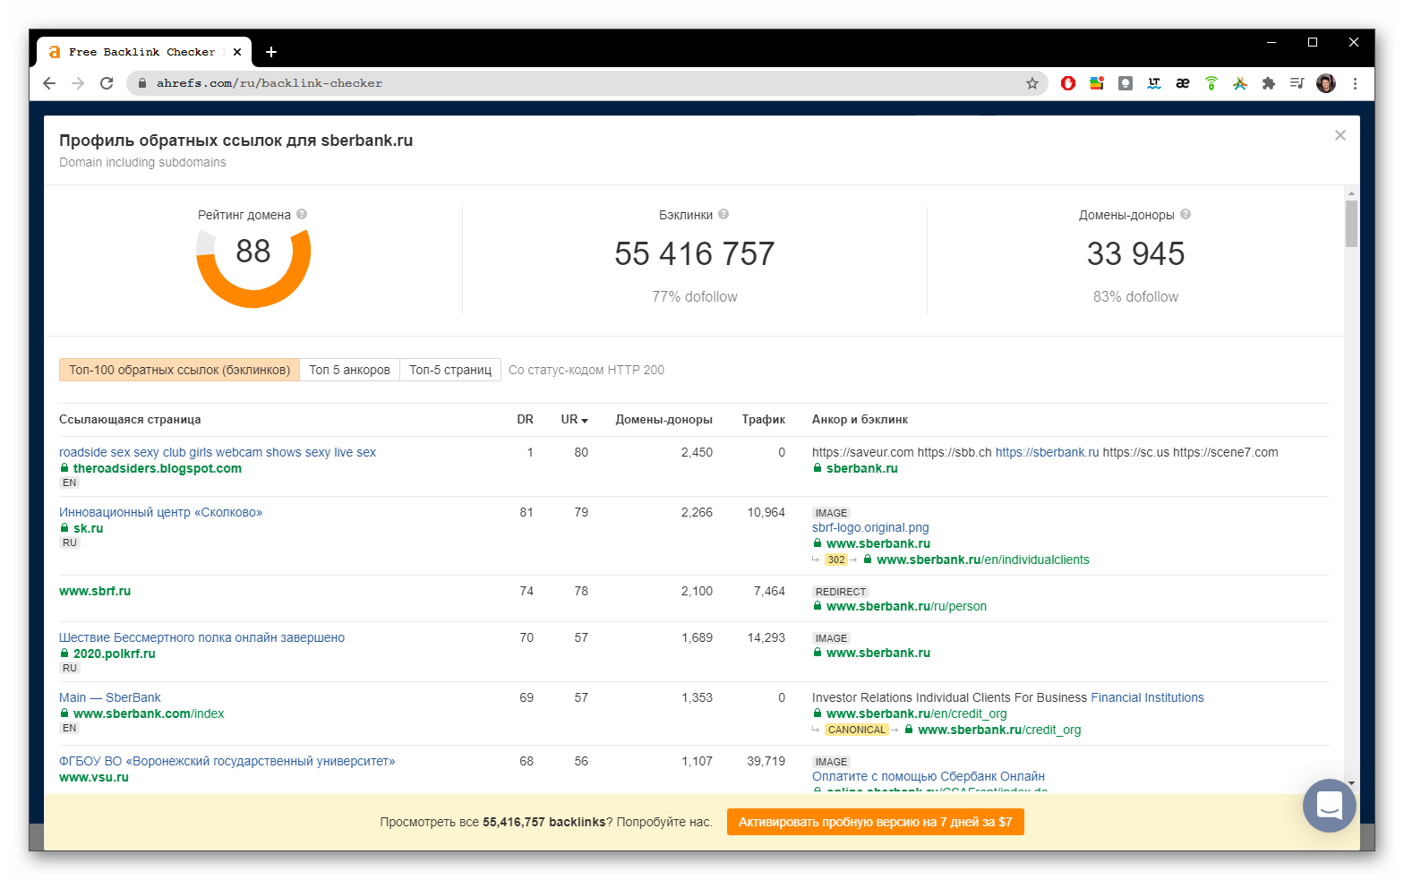Image resolution: width=1404 pixels, height=880 pixels.
Task: Open the red Opera-style extension icon
Action: [1068, 83]
